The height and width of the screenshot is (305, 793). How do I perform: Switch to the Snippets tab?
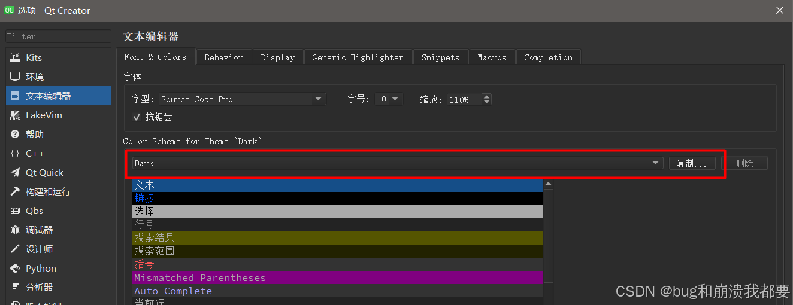tap(440, 57)
